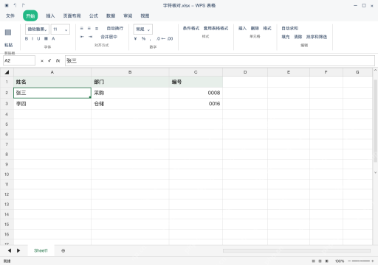The width and height of the screenshot is (378, 265).
Task: Align text to middle icon
Action: [89, 29]
